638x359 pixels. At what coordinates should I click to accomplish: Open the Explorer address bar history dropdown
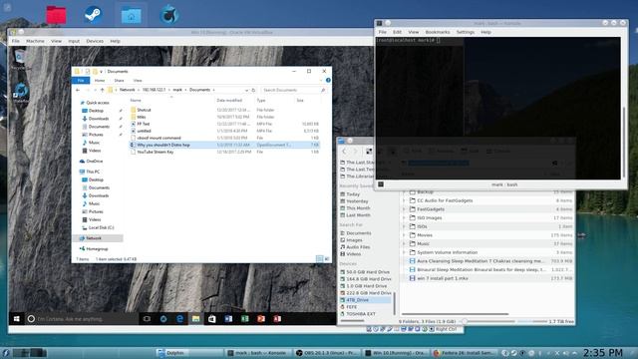[246, 90]
